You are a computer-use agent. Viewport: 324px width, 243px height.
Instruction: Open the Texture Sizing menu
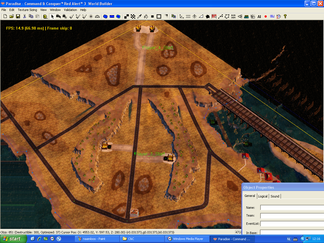pos(27,10)
